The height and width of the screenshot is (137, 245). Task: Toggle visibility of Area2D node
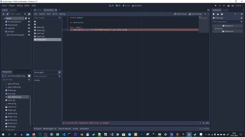coord(29,32)
